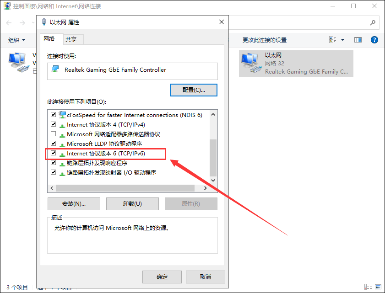385x293 pixels.
Task: Uncheck Internet 协议版本 4 (TCP/IPv4) checkbox
Action: (x=53, y=124)
